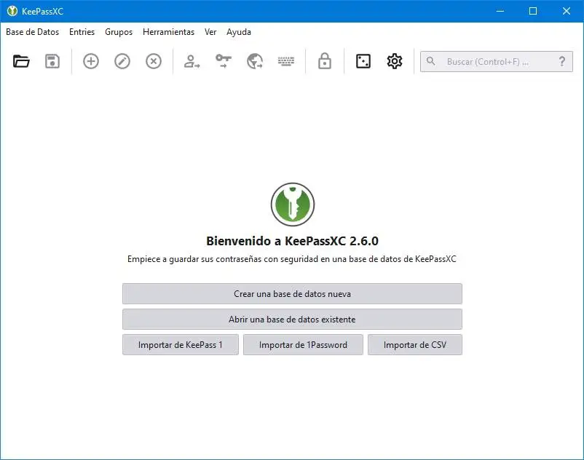Open password generator dice icon
The width and height of the screenshot is (584, 460).
[x=363, y=61]
